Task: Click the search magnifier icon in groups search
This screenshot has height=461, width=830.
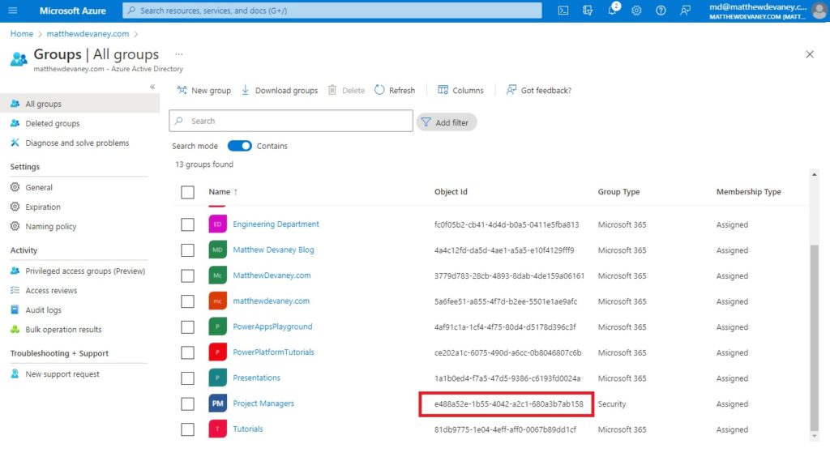Action: click(179, 121)
